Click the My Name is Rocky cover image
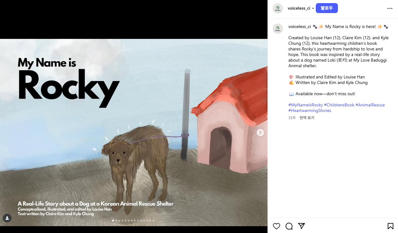Viewport: 398px width, 233px height. (x=134, y=132)
